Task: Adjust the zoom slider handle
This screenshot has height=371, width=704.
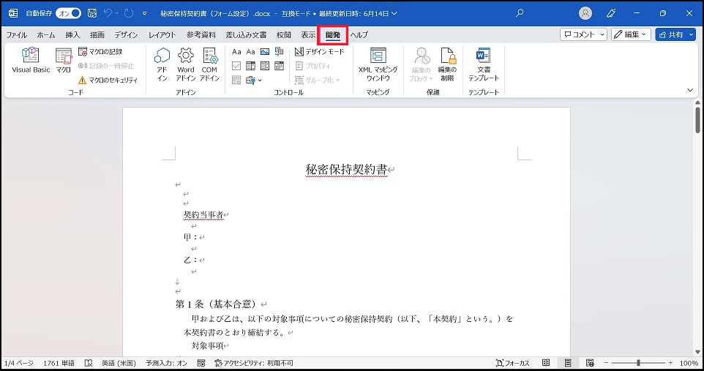Action: [x=638, y=363]
